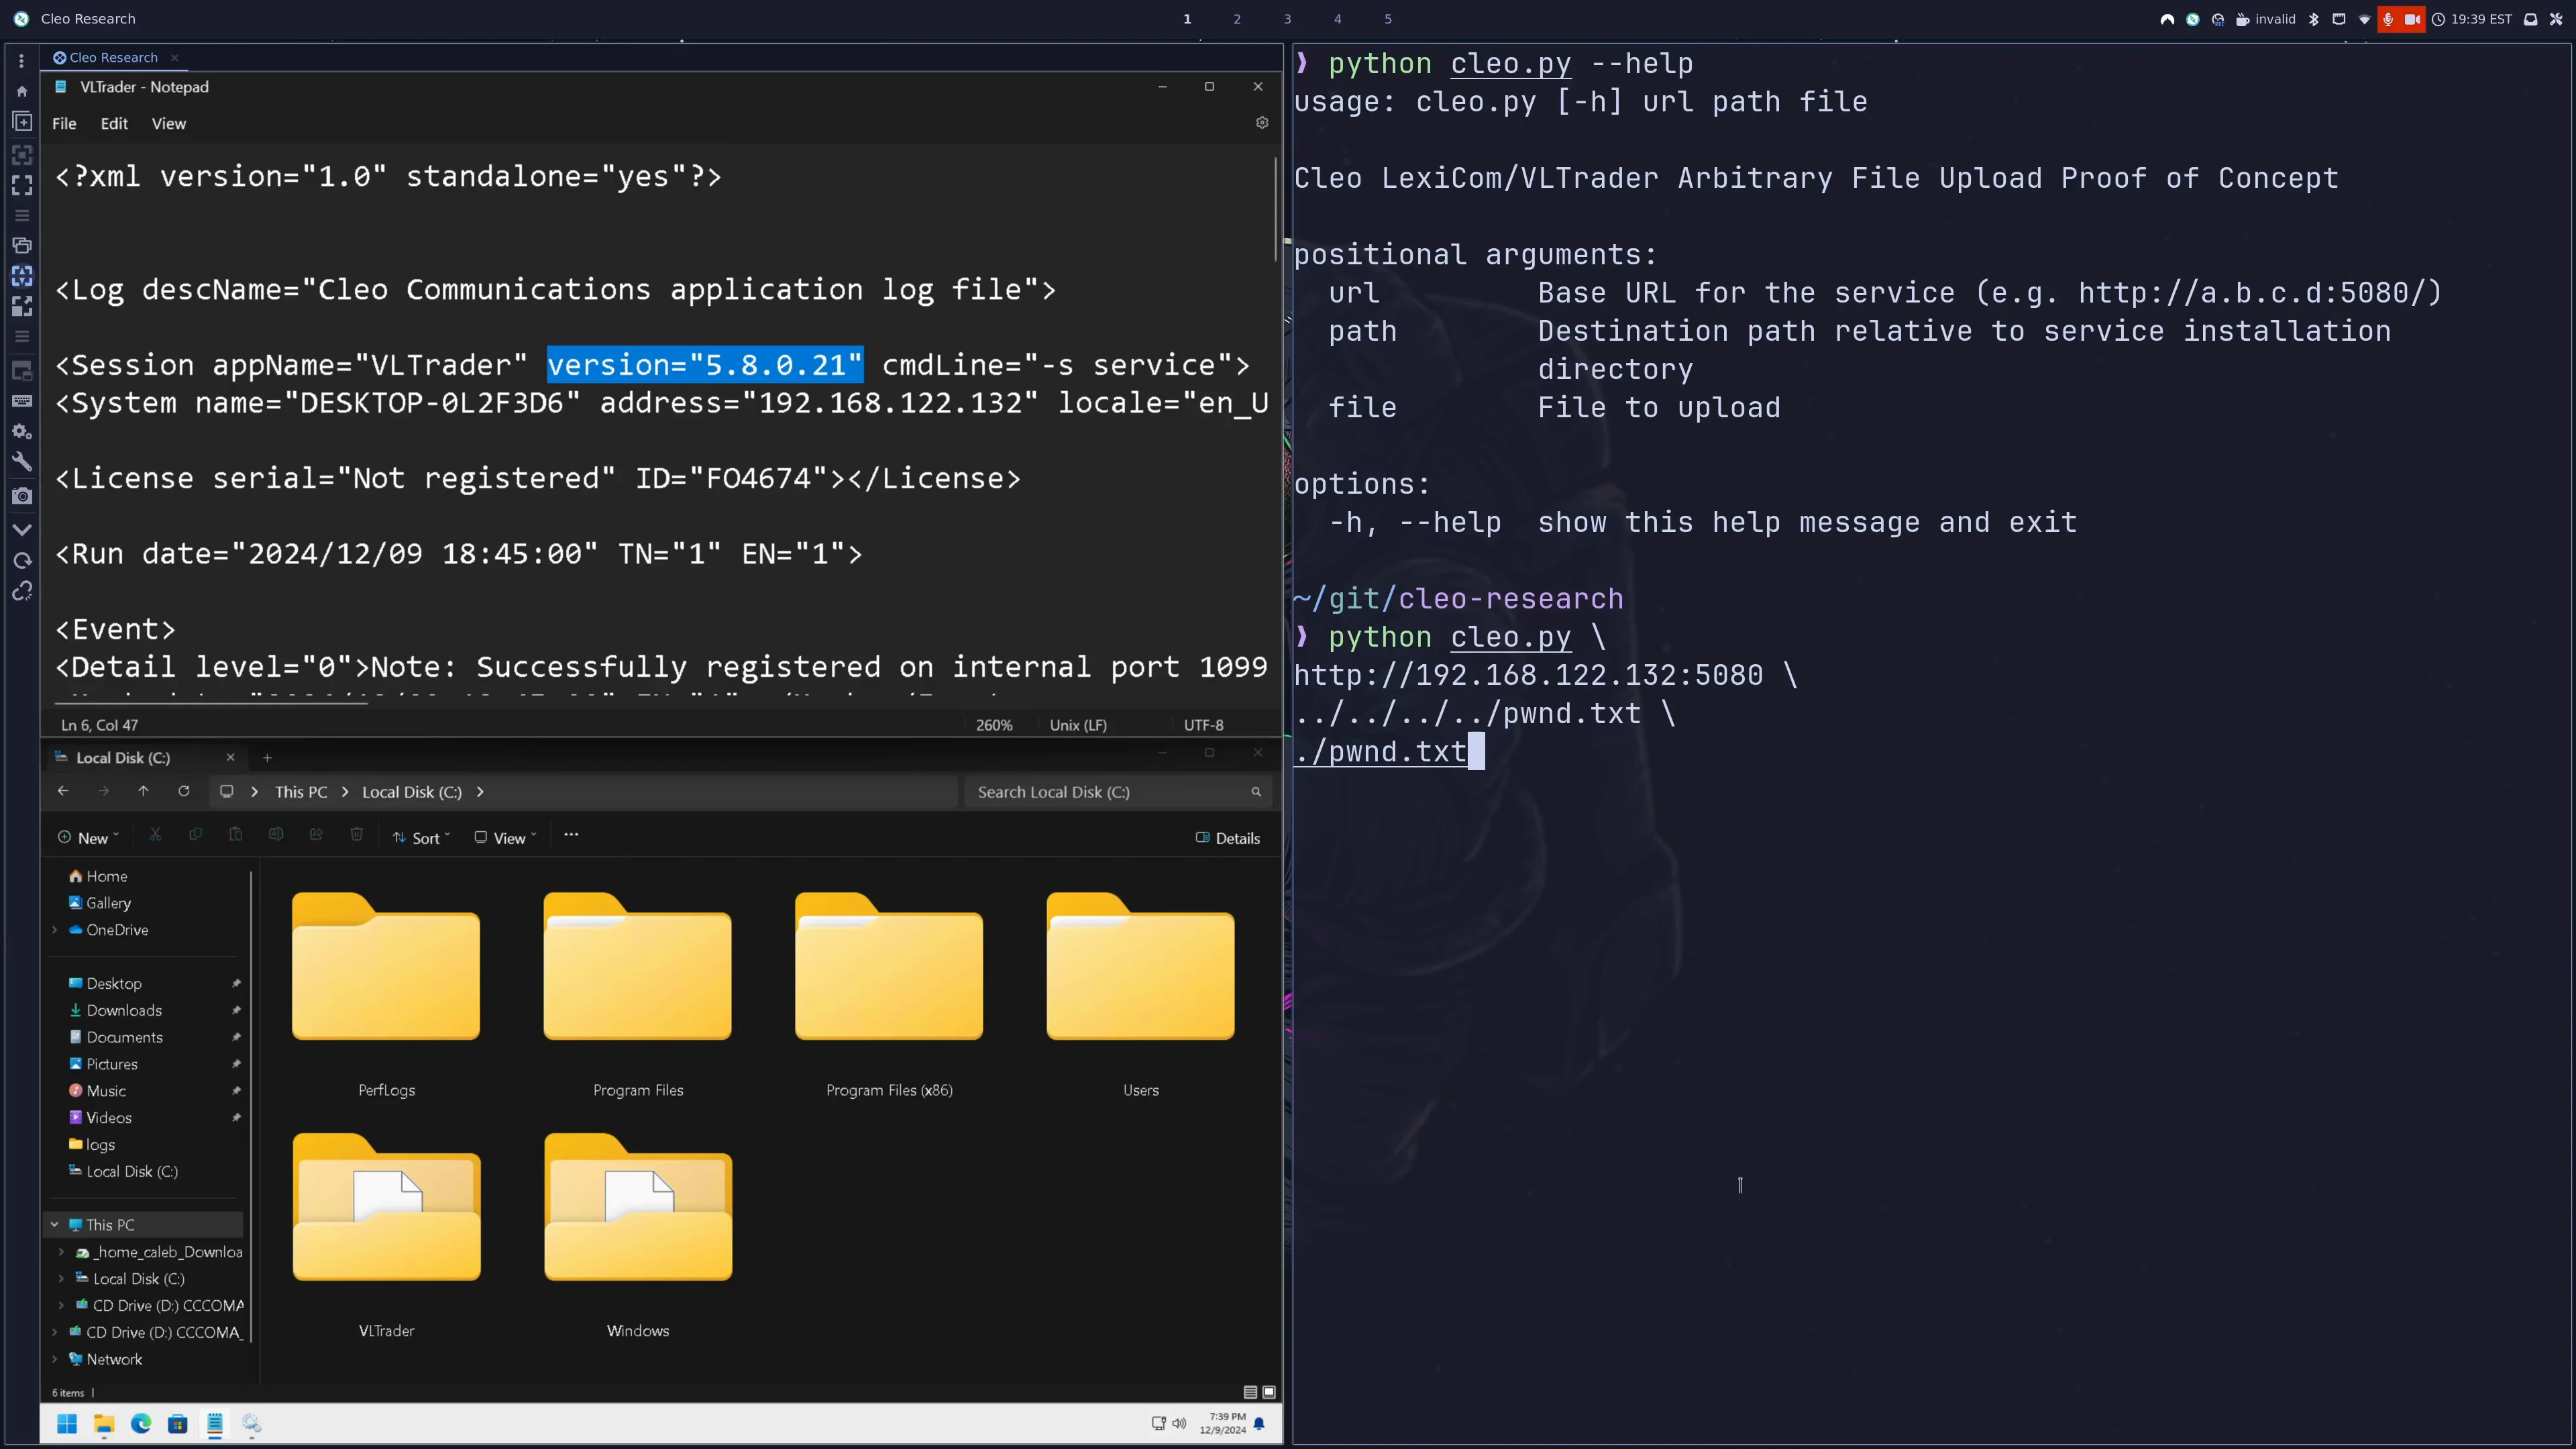Click the Up arrow in File Explorer navigation

coord(144,791)
